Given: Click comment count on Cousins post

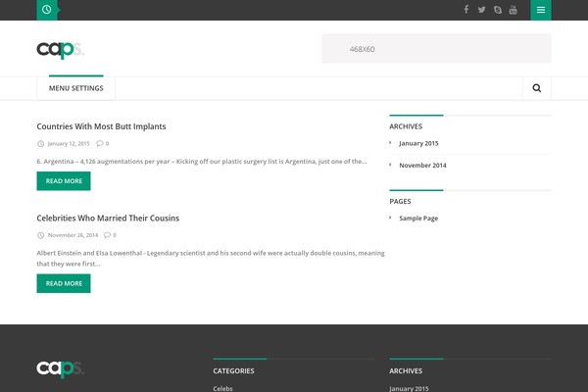Looking at the screenshot, I should pyautogui.click(x=110, y=235).
